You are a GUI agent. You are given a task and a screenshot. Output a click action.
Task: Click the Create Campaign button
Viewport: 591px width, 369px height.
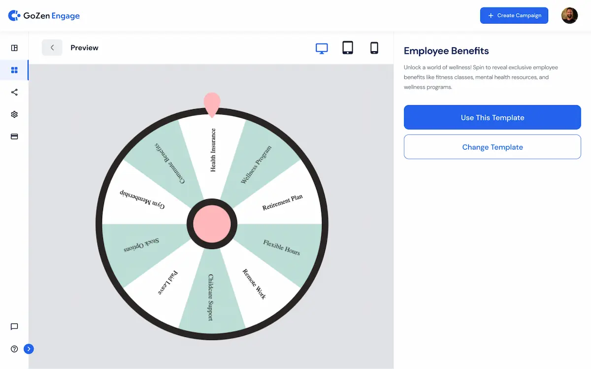[x=514, y=16]
